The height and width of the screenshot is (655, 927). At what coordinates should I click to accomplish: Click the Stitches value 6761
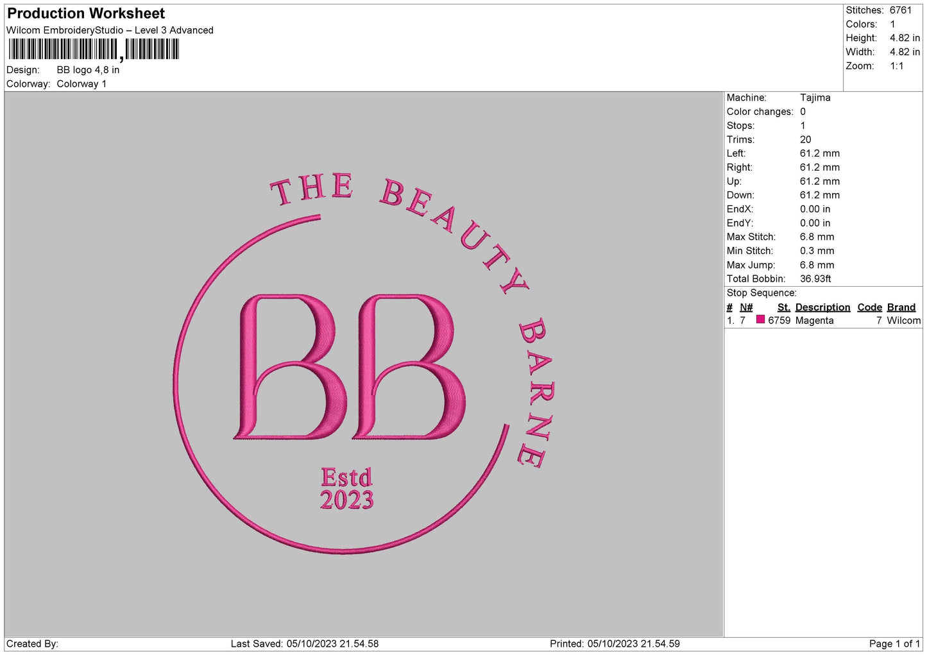tap(900, 10)
